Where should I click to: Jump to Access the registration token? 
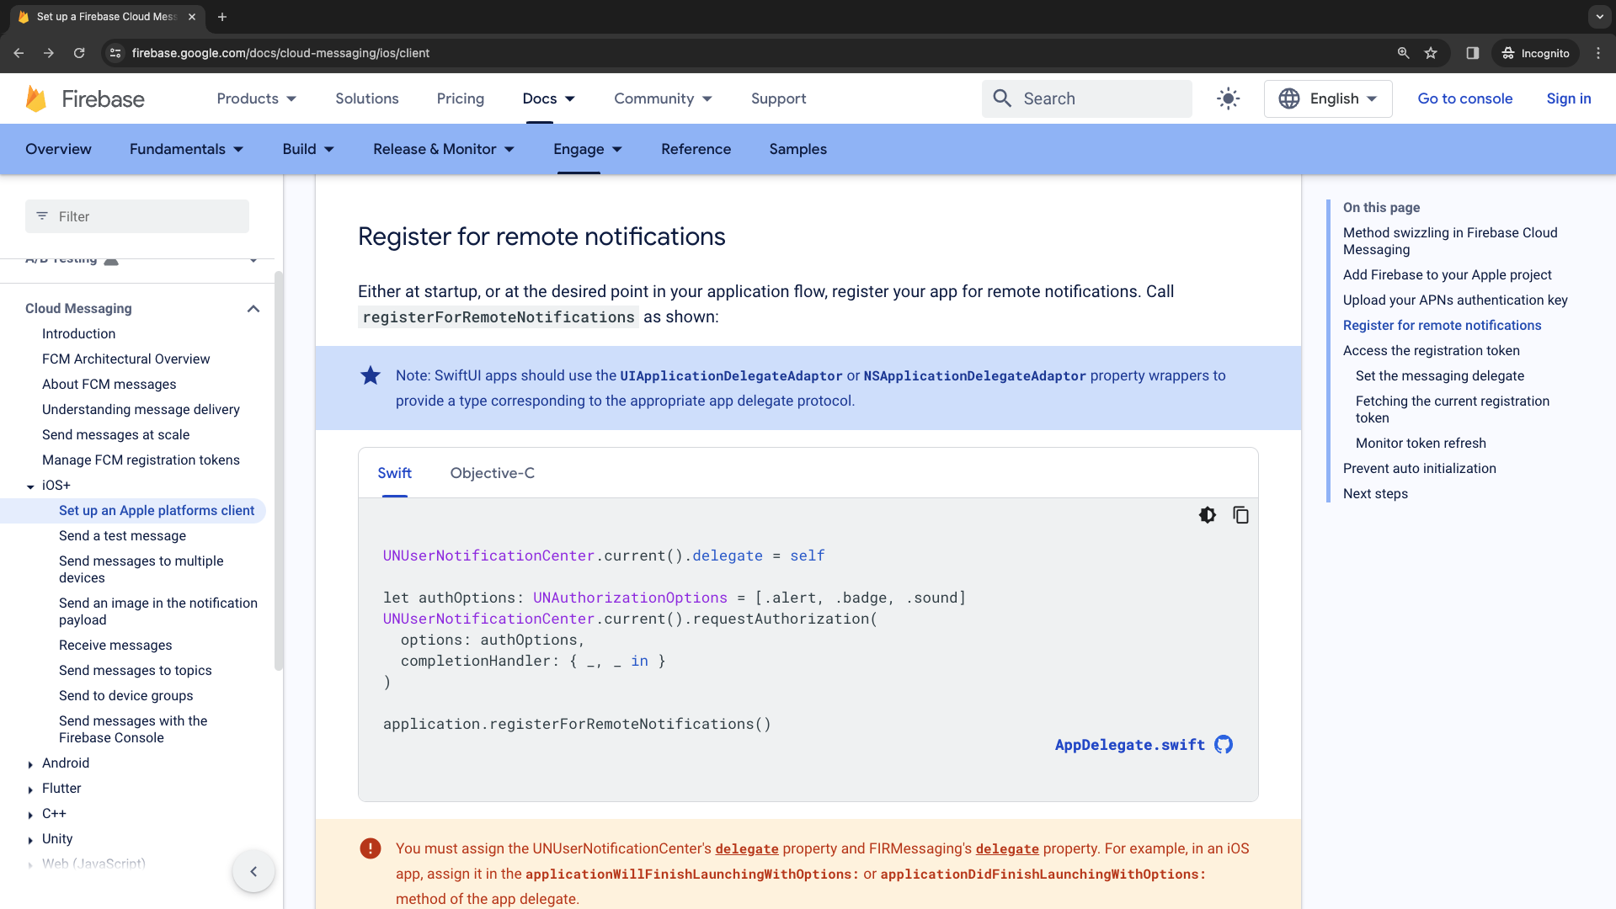pyautogui.click(x=1432, y=351)
